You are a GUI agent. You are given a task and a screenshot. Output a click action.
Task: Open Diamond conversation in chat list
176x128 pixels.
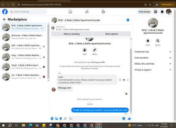pos(24,37)
